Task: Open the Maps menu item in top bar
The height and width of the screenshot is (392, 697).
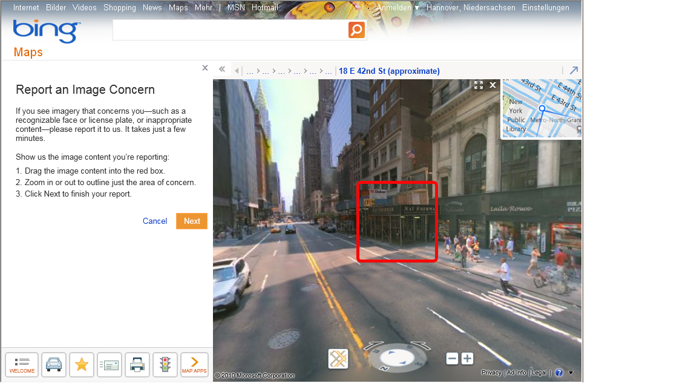Action: (x=178, y=7)
